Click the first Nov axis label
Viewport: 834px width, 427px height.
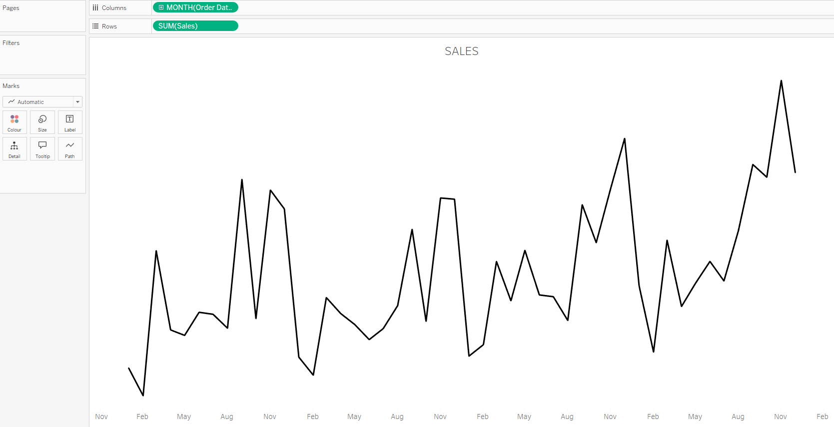(101, 416)
